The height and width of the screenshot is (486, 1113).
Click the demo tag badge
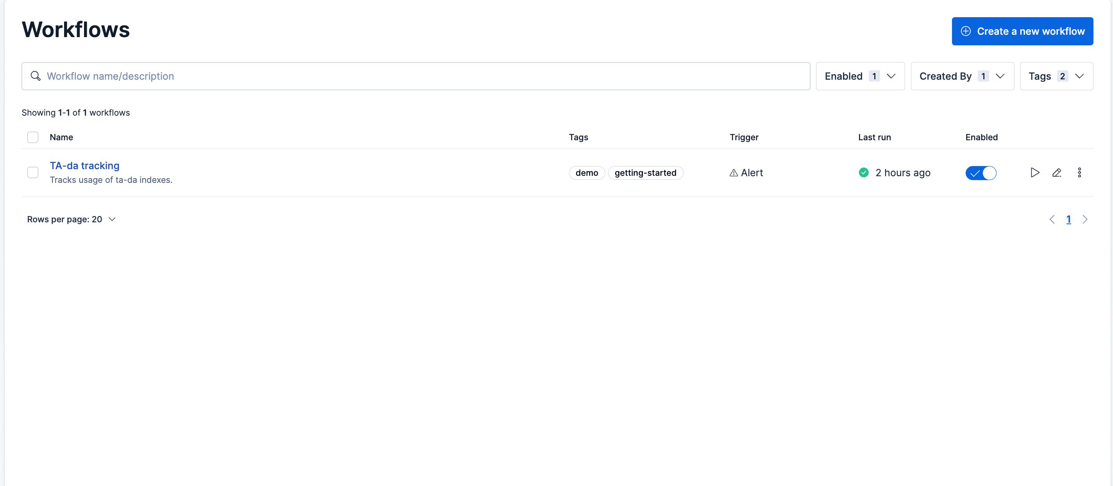pyautogui.click(x=587, y=173)
